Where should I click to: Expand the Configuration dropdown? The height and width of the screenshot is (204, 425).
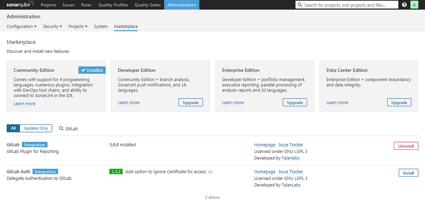[21, 26]
